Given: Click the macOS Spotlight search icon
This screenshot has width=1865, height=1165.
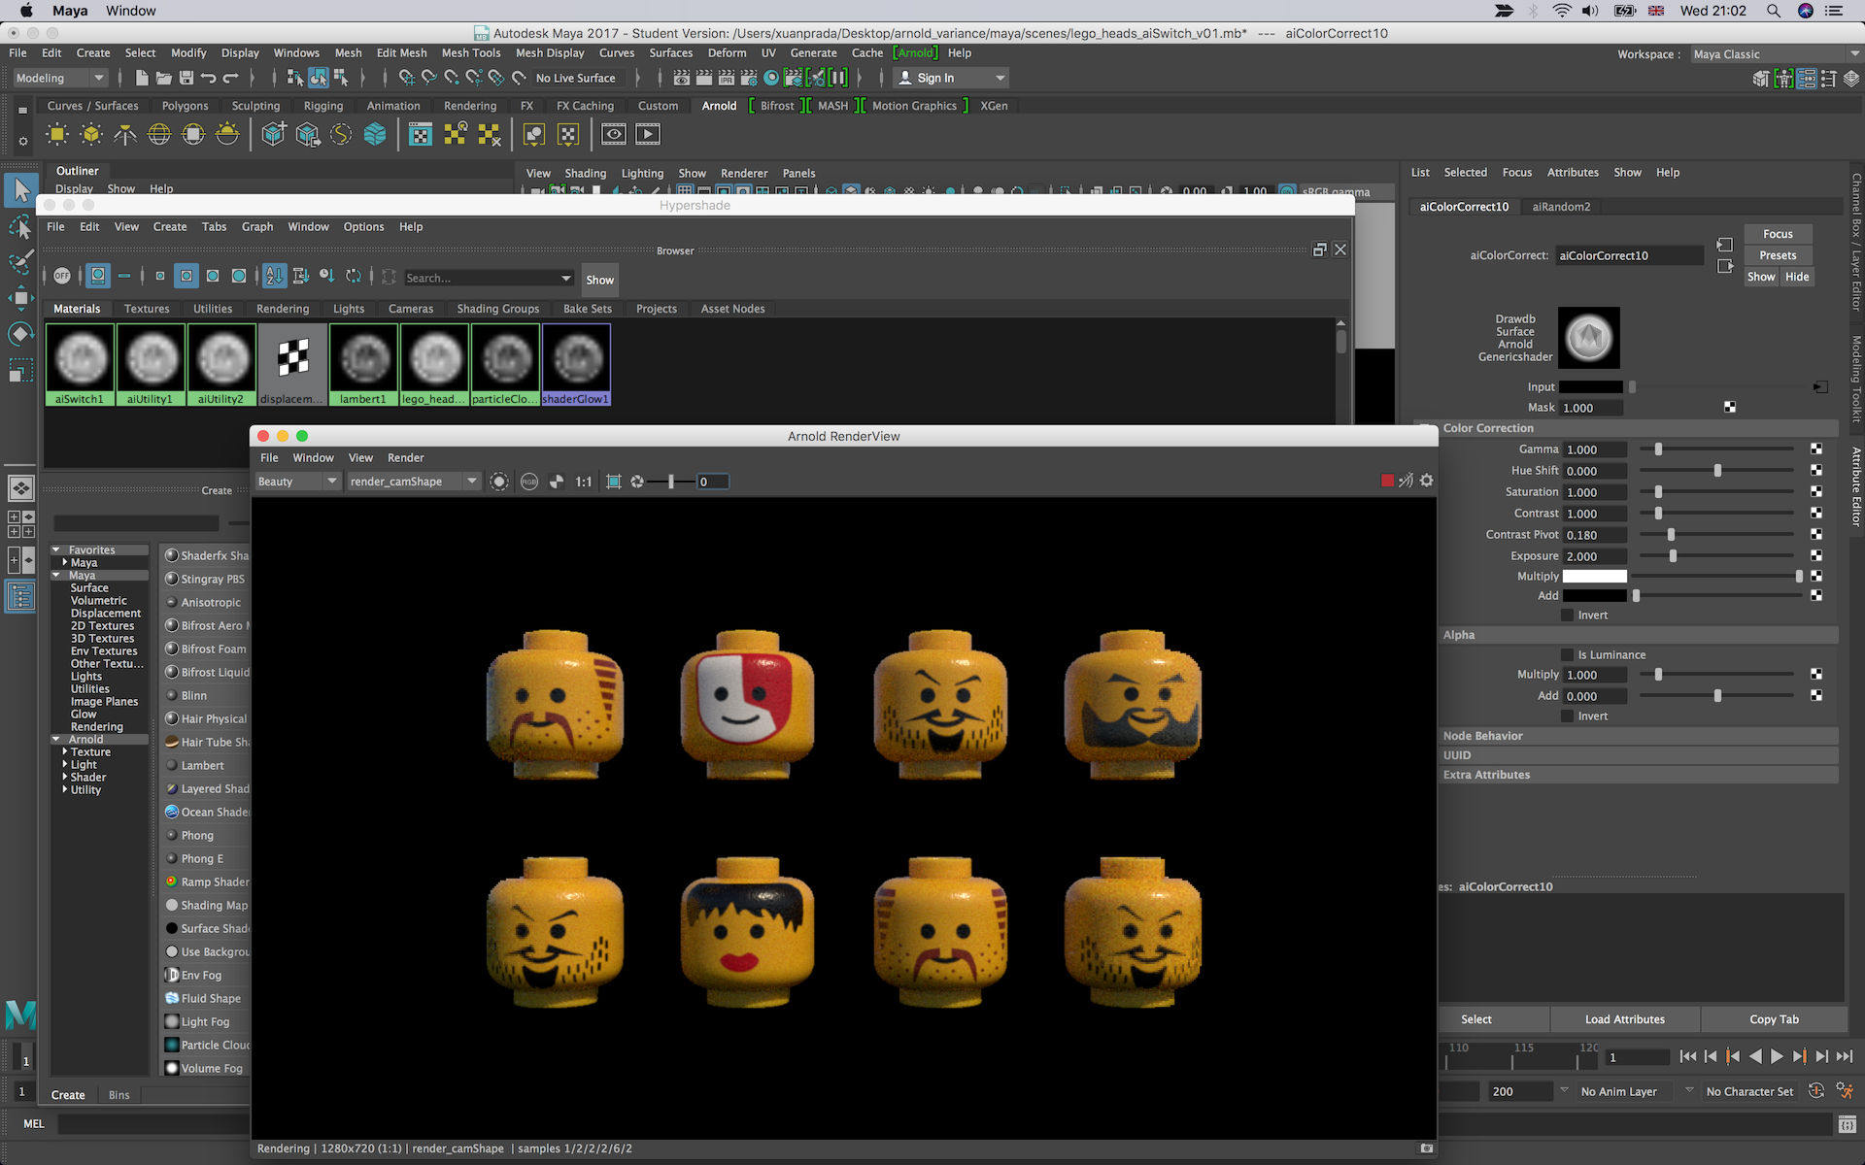Looking at the screenshot, I should point(1773,11).
